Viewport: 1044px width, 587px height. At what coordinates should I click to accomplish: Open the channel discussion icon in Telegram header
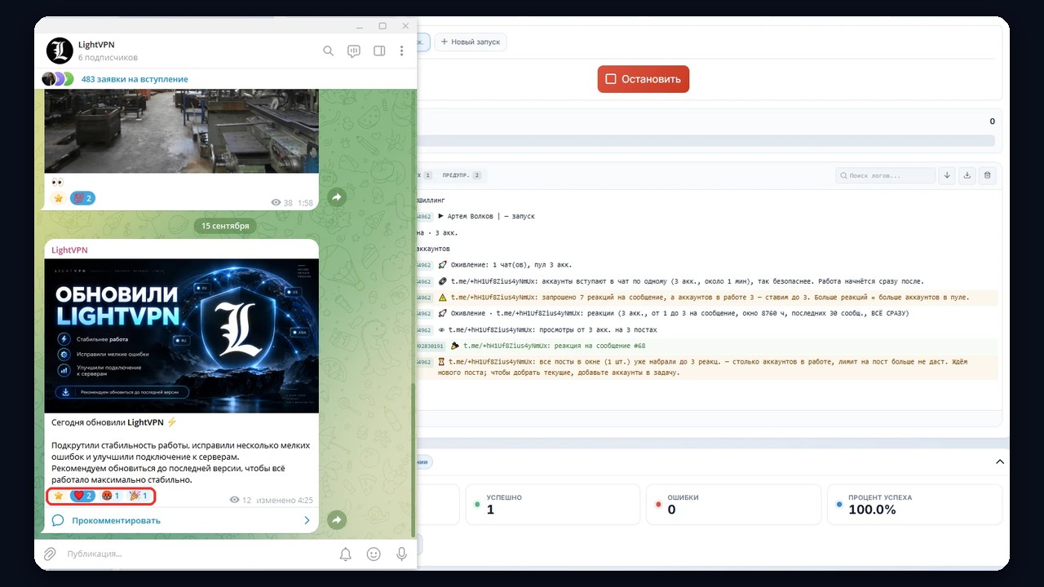pos(354,51)
